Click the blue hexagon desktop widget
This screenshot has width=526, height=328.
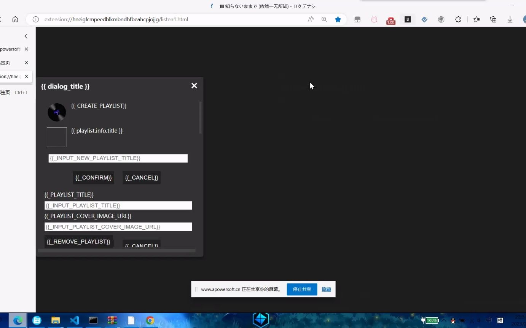coord(261,320)
